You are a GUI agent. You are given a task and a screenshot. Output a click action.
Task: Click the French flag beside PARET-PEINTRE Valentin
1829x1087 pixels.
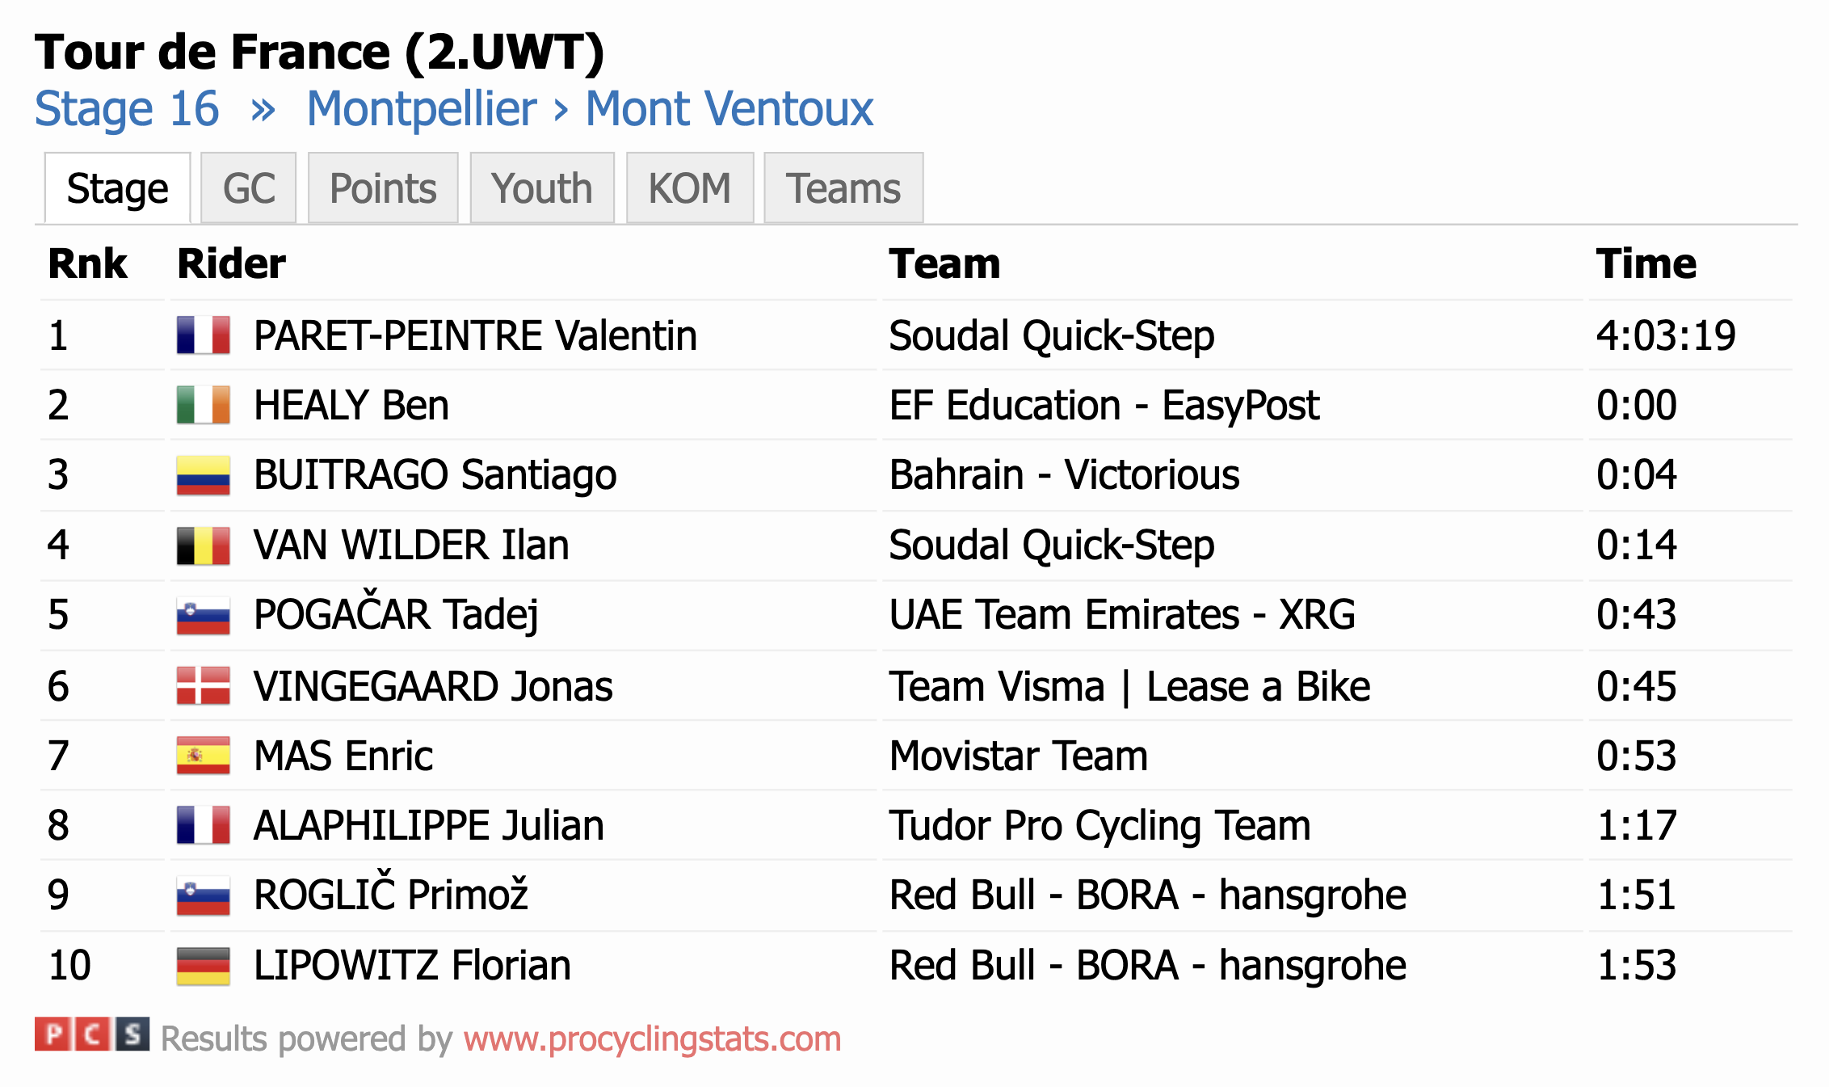[x=204, y=335]
